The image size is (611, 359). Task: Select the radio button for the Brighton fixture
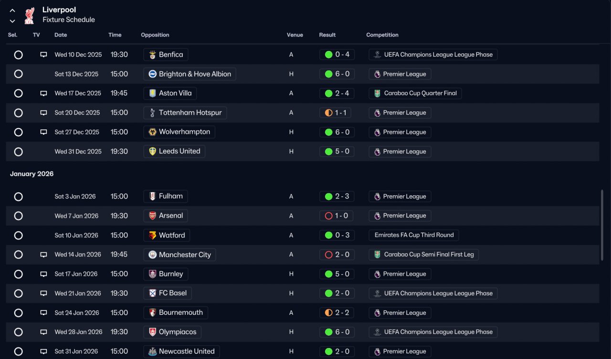18,74
